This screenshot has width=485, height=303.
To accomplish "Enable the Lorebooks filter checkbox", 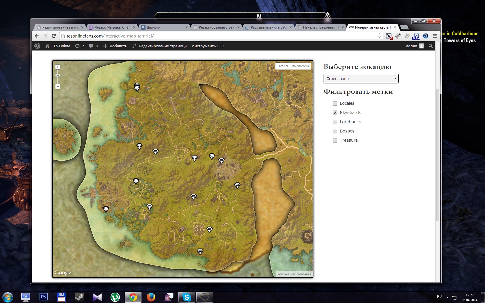I will click(335, 122).
